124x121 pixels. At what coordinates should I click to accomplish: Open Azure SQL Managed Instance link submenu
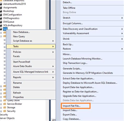[x=31, y=72]
